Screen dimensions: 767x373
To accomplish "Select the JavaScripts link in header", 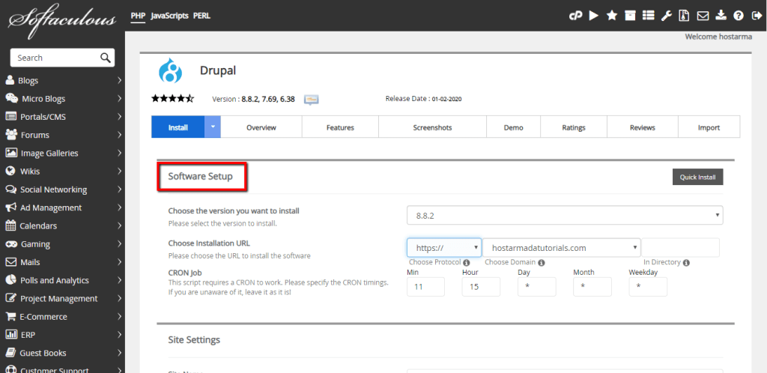I will [x=169, y=15].
